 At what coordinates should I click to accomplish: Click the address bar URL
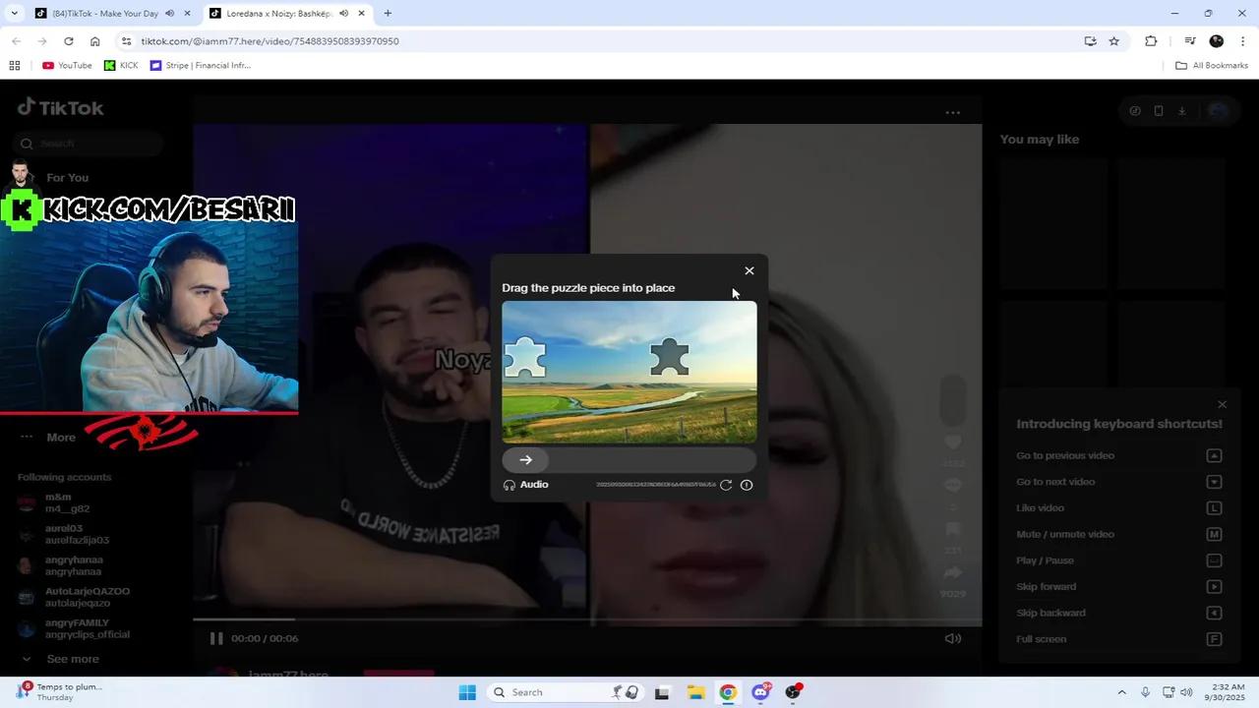270,41
